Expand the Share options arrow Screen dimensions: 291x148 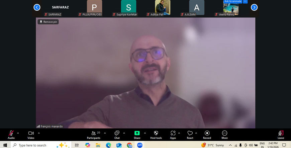pyautogui.click(x=145, y=133)
